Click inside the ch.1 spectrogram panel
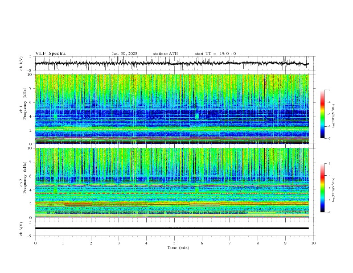The height and width of the screenshot is (273, 353). point(172,109)
